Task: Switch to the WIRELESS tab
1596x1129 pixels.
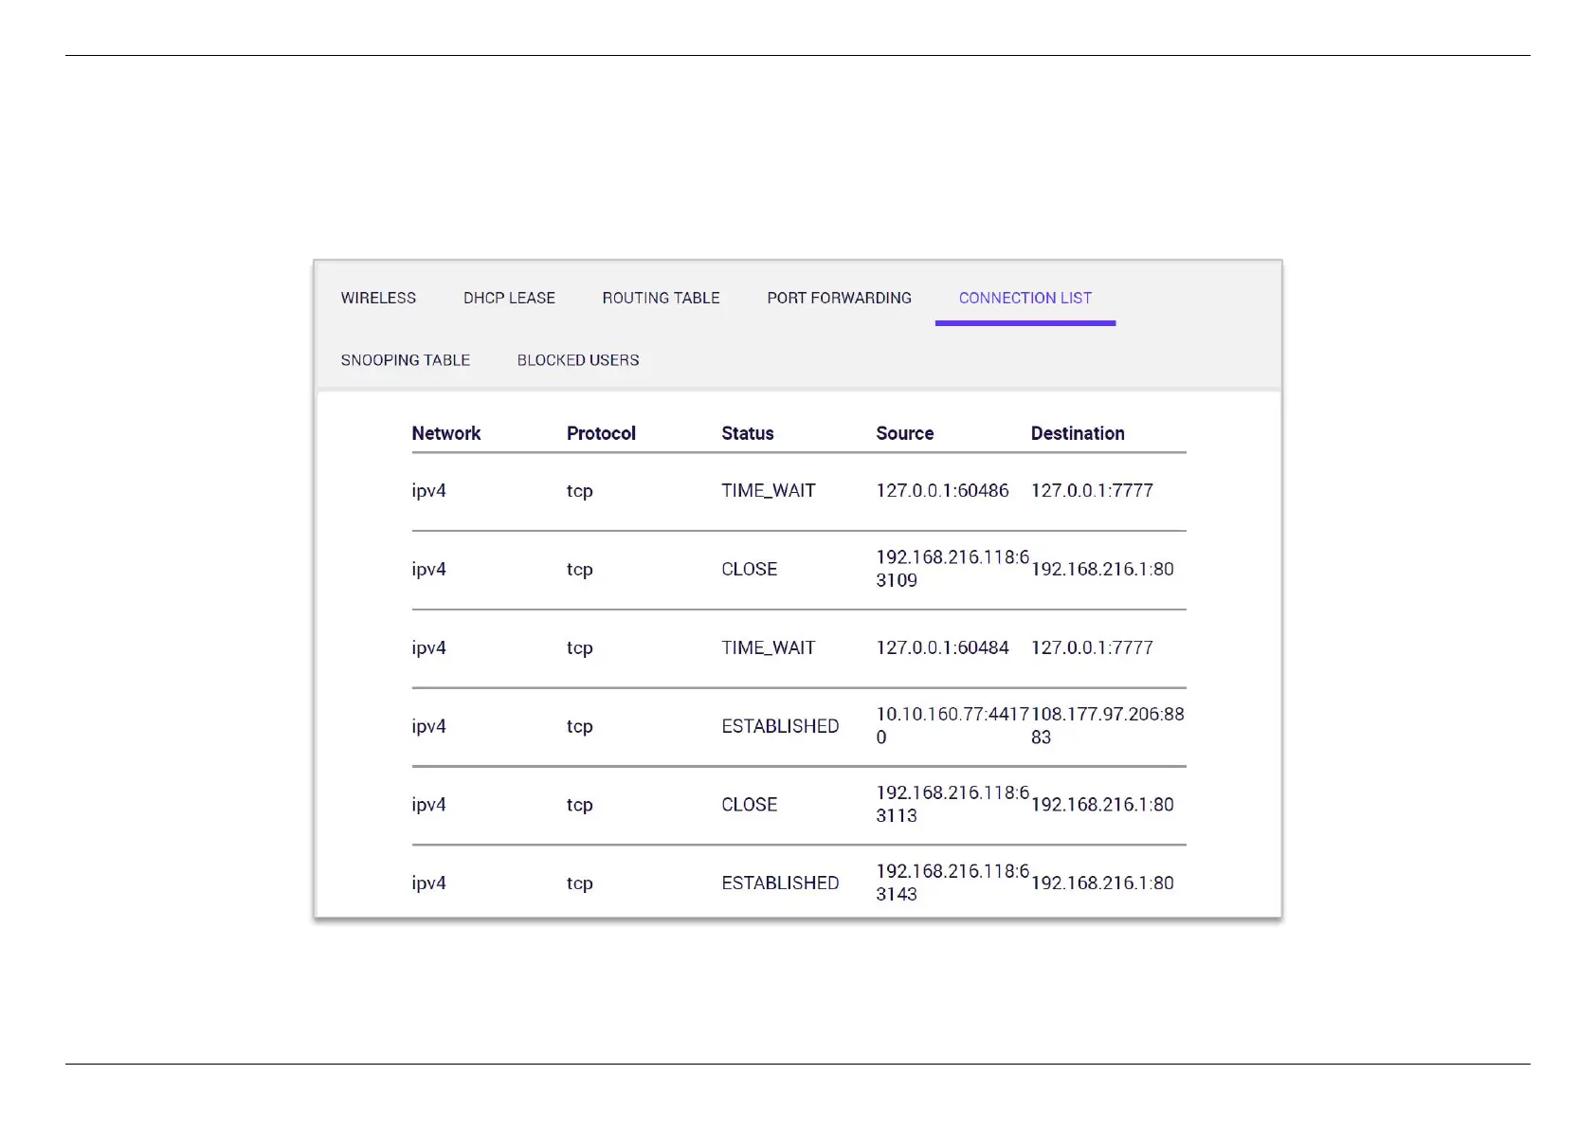Action: click(378, 298)
